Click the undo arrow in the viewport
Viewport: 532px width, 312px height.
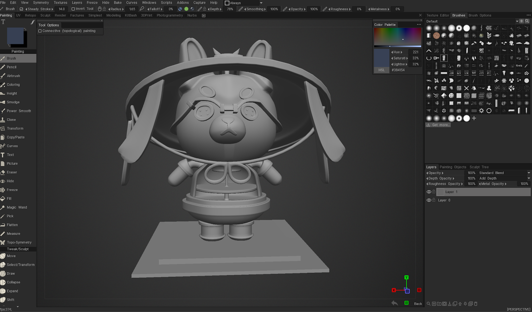pos(395,303)
